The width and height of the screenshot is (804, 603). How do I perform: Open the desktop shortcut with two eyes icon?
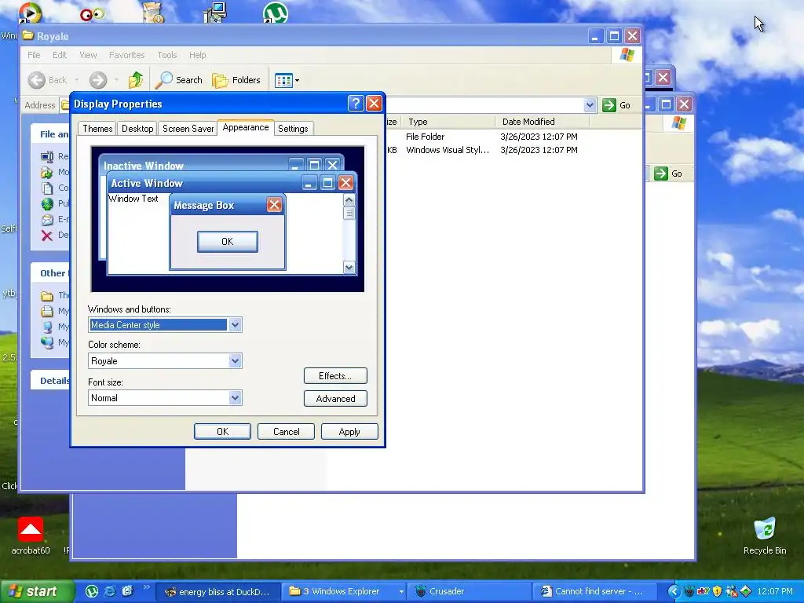coord(93,14)
